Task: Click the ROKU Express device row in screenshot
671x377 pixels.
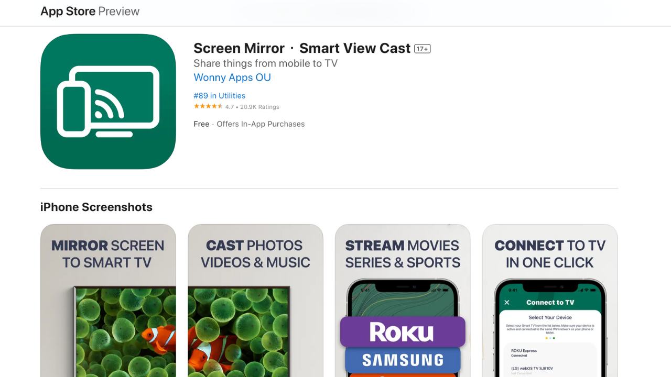Action: pyautogui.click(x=550, y=353)
